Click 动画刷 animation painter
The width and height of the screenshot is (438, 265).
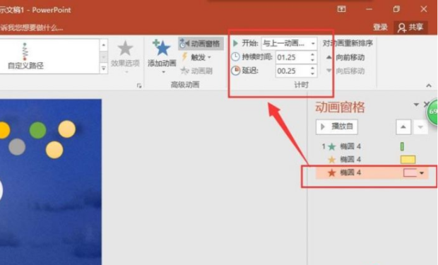[196, 71]
